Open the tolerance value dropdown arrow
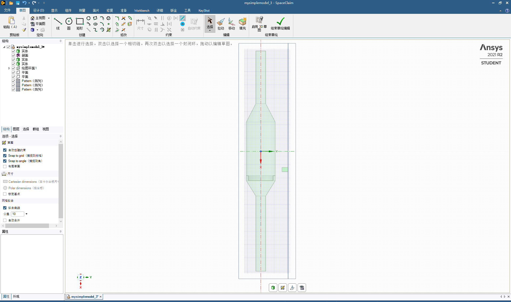The image size is (511, 302). tap(26, 214)
